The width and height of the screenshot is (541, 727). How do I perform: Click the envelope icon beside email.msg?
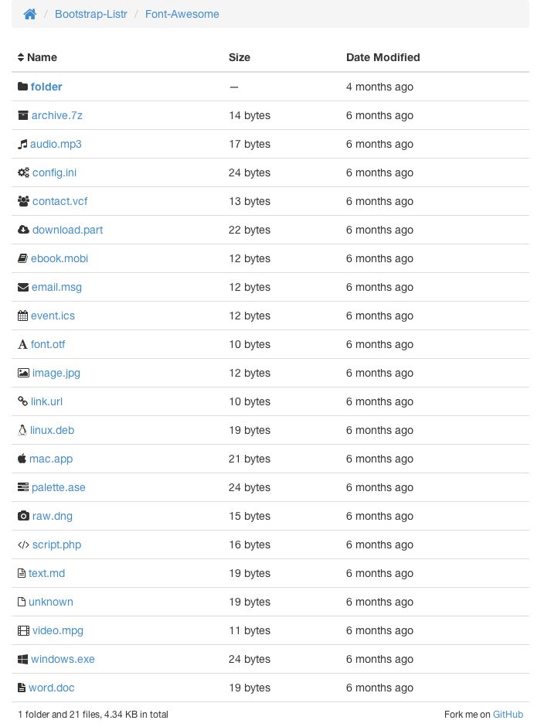[22, 287]
